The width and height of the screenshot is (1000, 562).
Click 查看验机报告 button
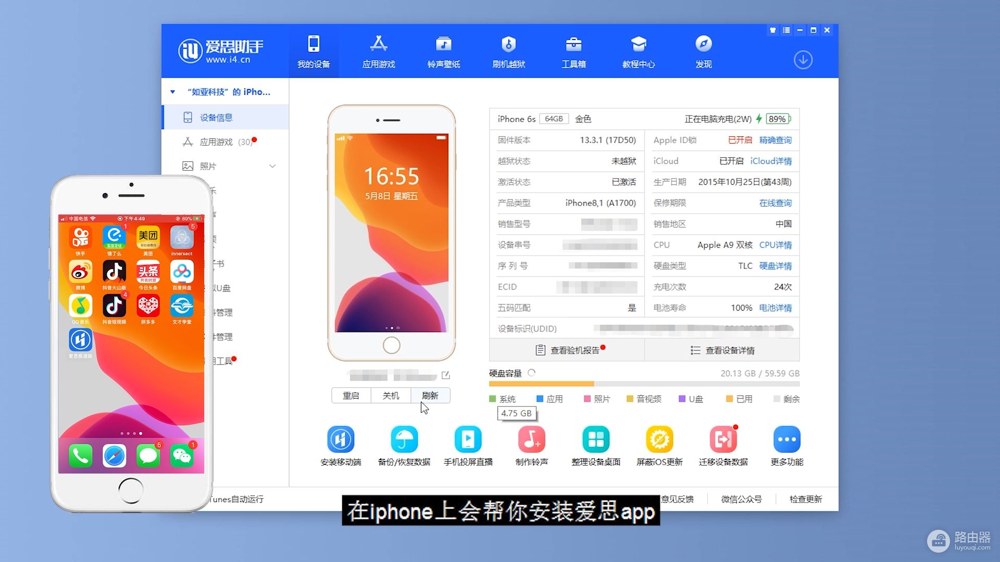click(x=567, y=350)
